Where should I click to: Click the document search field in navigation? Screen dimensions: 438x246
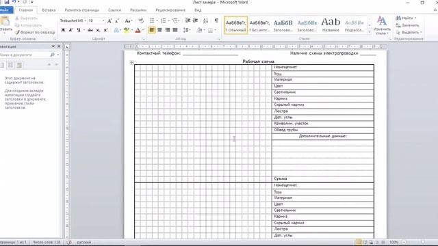pyautogui.click(x=25, y=55)
